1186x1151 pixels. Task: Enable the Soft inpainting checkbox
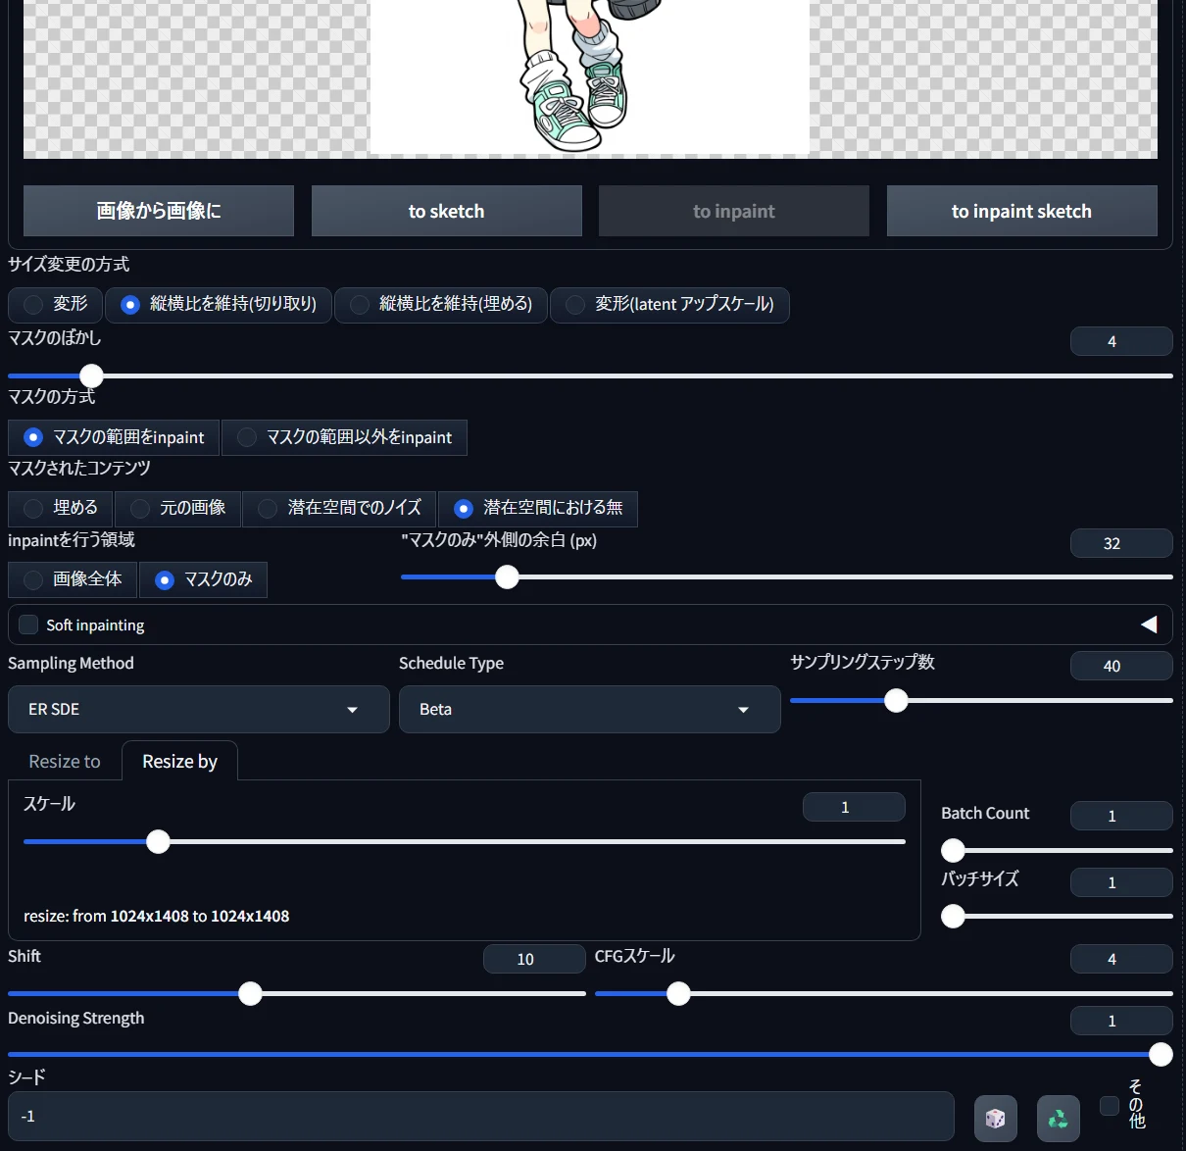point(28,625)
